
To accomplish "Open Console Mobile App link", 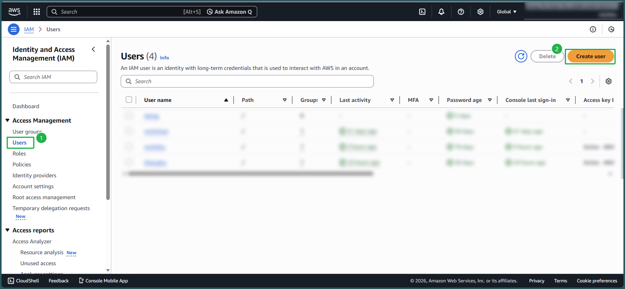I will [104, 281].
